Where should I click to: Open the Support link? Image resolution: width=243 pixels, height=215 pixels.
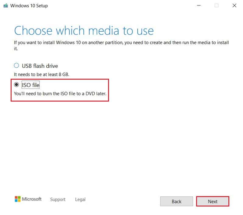[58, 199]
